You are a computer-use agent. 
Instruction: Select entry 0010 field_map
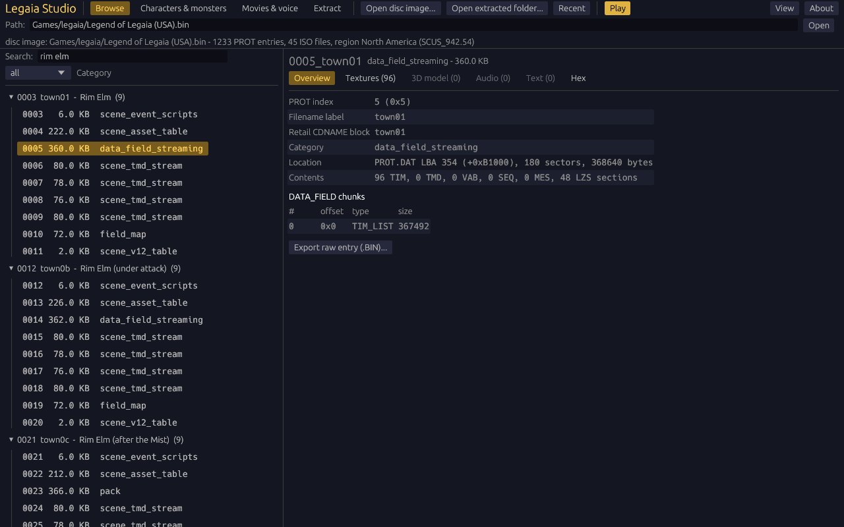point(84,234)
